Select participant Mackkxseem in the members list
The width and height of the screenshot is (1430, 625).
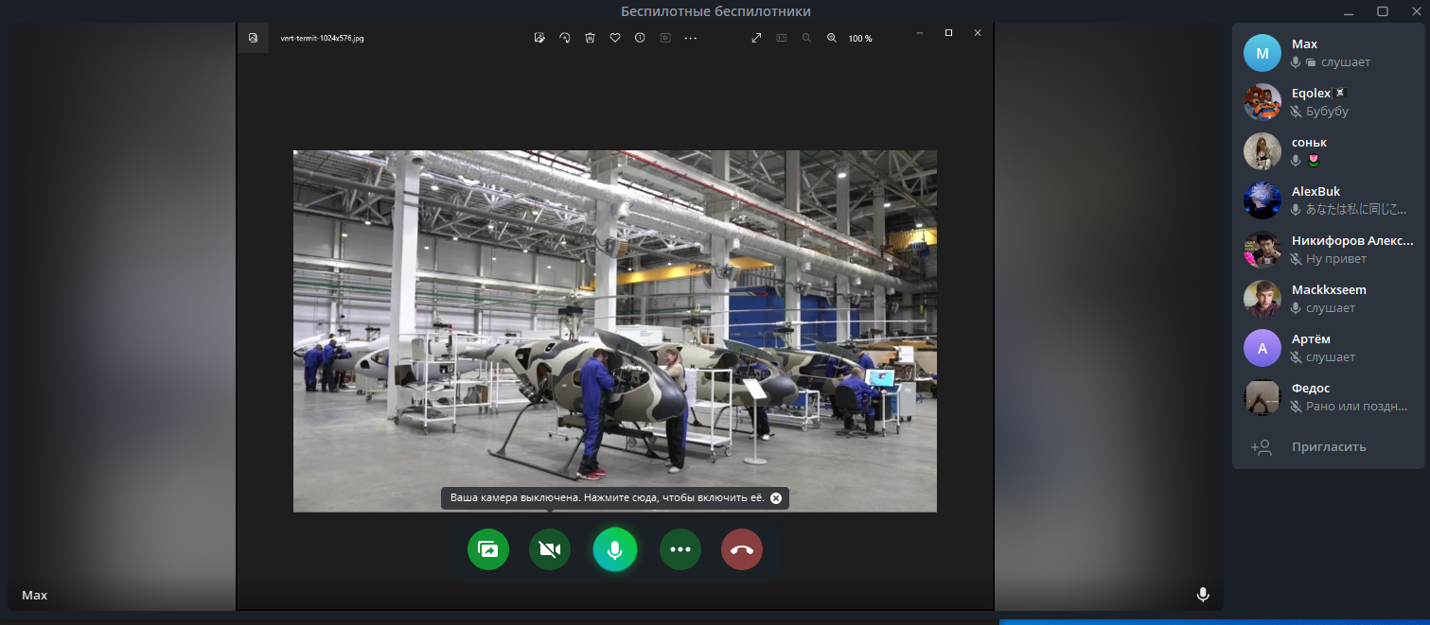point(1329,299)
